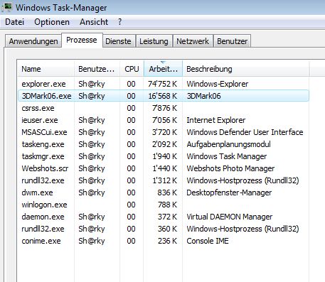This screenshot has height=282, width=325.
Task: Select the ieuser.exe process
Action: click(164, 120)
